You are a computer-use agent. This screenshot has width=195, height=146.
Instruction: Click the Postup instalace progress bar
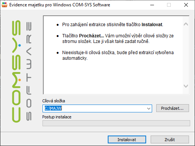(x=116, y=123)
